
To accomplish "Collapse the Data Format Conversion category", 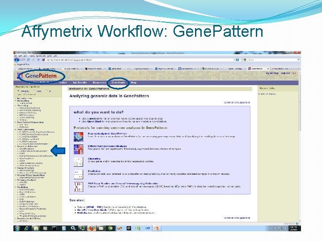I will [x=16, y=122].
